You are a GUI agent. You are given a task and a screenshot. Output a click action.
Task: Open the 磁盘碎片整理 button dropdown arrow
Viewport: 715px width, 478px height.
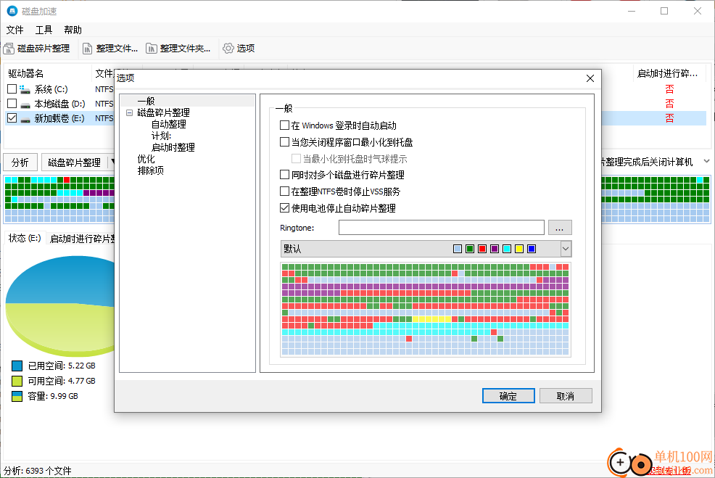pos(112,162)
